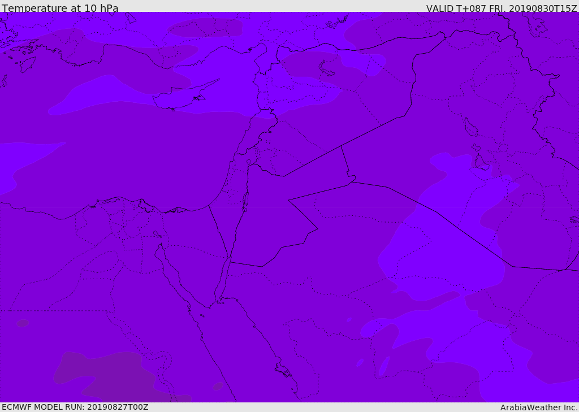
Task: Click the 'ECMWF MODEL RUN: 20190827T00Z' text
Action: pos(75,407)
